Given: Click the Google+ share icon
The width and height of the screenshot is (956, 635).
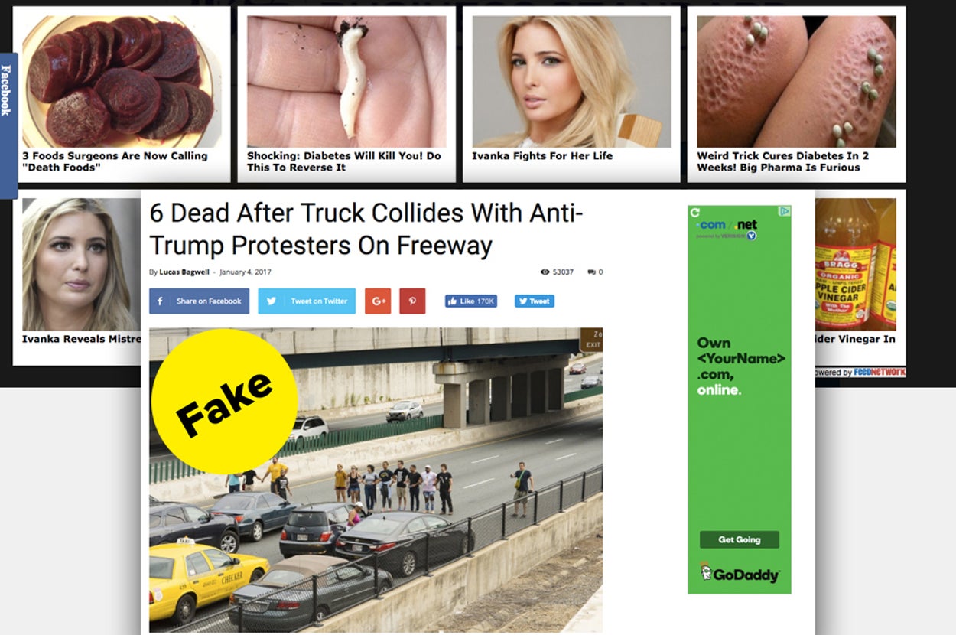Looking at the screenshot, I should (x=378, y=301).
